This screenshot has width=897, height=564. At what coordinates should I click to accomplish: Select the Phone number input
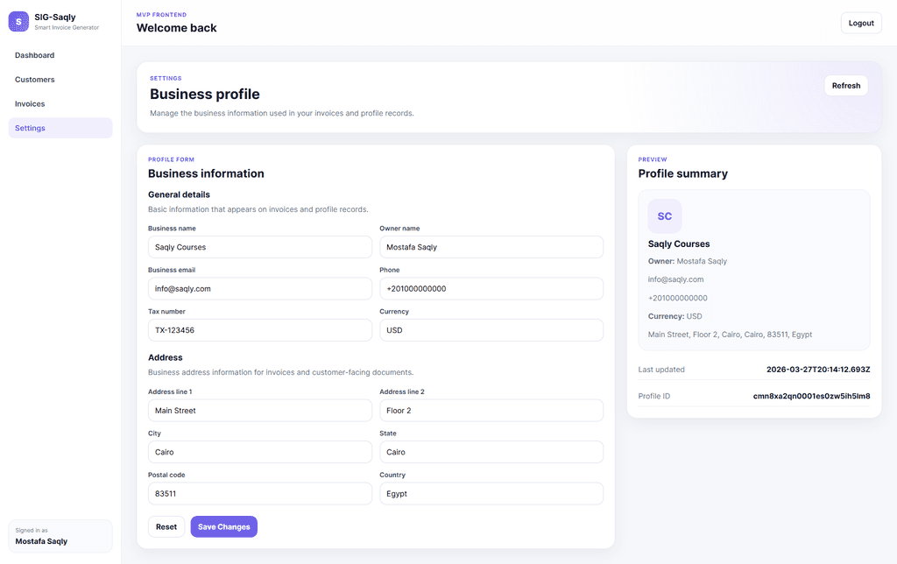[491, 289]
